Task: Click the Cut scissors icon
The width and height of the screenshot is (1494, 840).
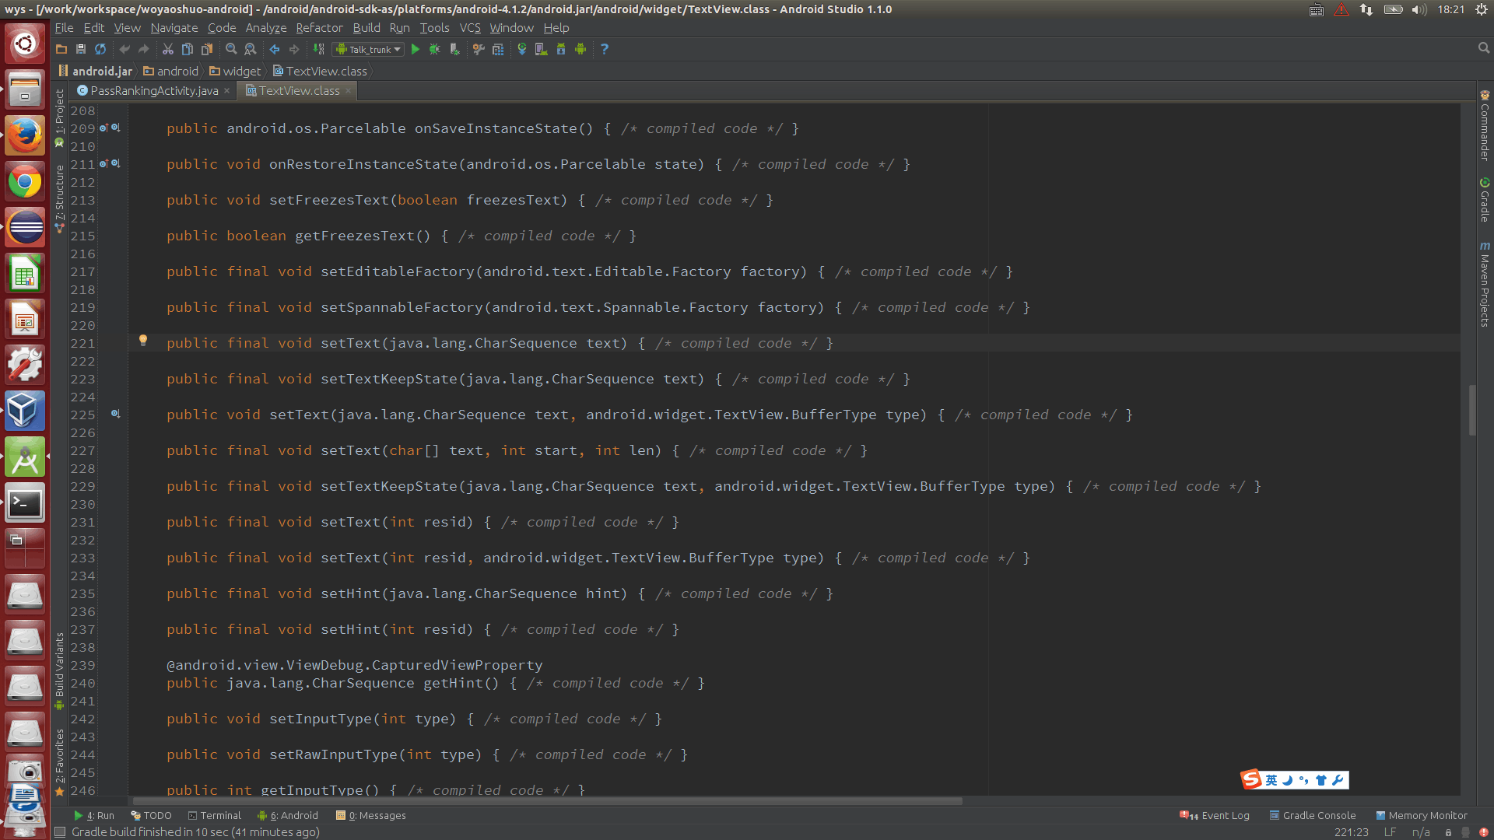Action: [167, 49]
